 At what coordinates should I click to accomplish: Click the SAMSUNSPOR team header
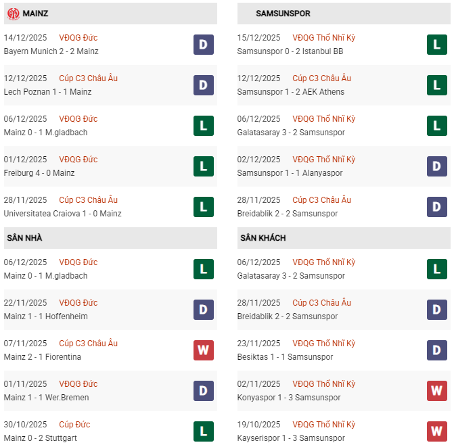pos(283,14)
